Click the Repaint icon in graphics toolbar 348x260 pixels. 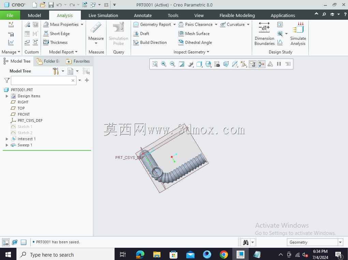(182, 64)
